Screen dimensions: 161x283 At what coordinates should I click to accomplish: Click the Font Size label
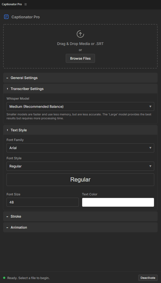point(14,194)
